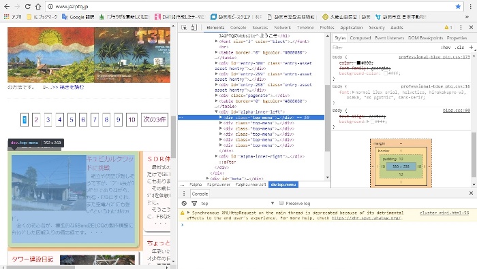Reload the page with refresh icon

click(28, 6)
